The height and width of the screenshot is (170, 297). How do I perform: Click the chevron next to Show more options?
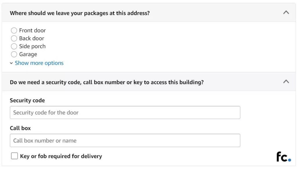11,63
